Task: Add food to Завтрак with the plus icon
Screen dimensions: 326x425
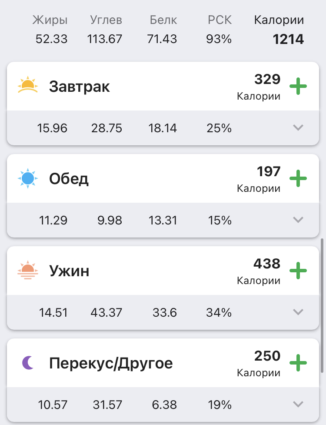Action: (x=298, y=86)
